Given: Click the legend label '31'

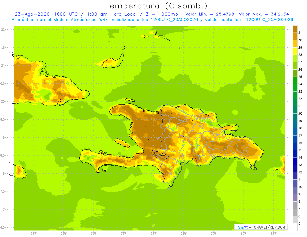Looking at the screenshot, I should coord(300,33).
